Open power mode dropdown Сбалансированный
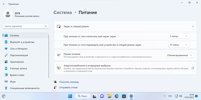Image resolution: width=201 pixels, height=100 pixels. pos(179,55)
